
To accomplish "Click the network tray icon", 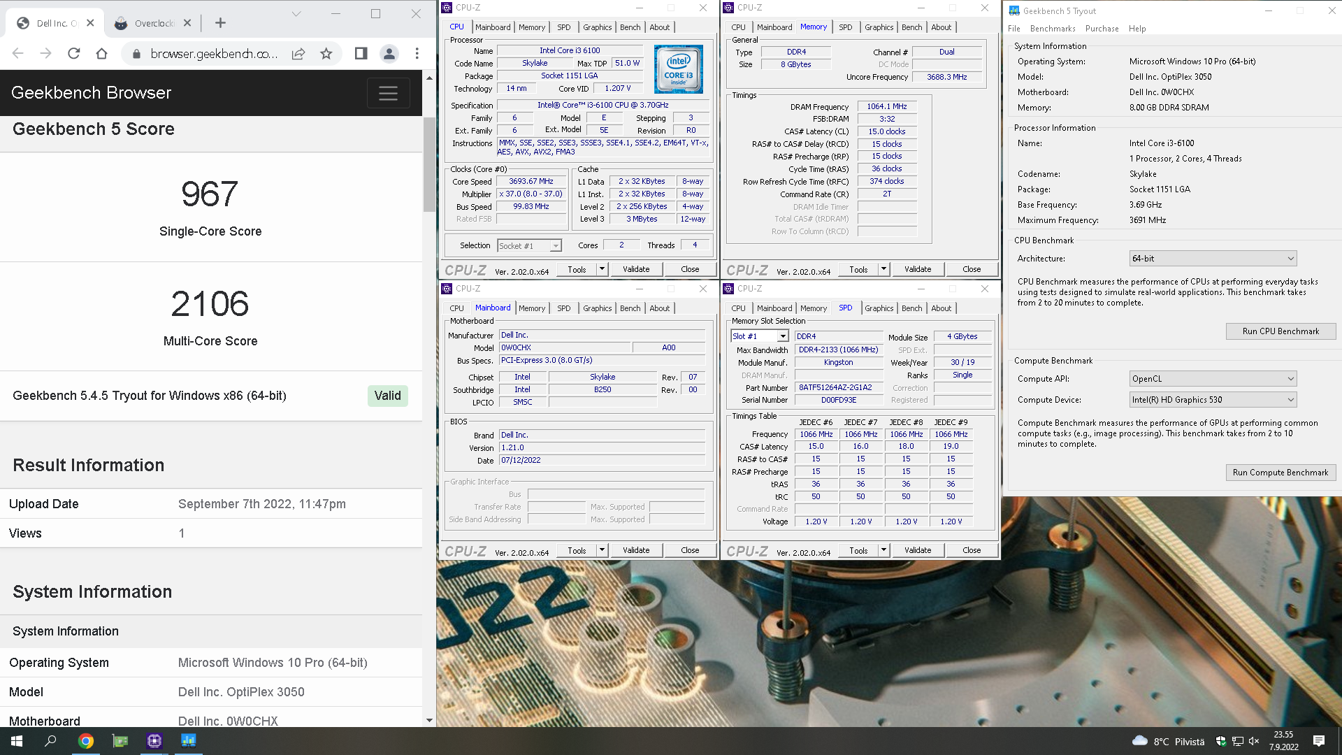I will pos(1238,741).
